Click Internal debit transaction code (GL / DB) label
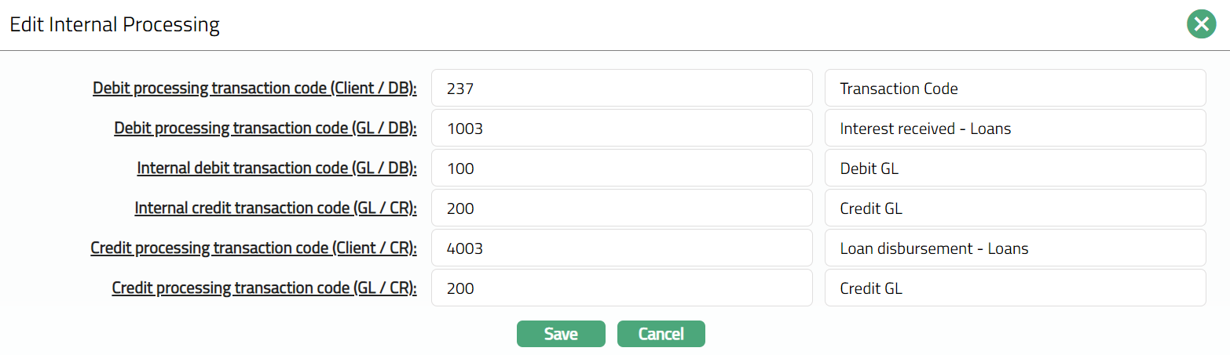 (x=276, y=168)
